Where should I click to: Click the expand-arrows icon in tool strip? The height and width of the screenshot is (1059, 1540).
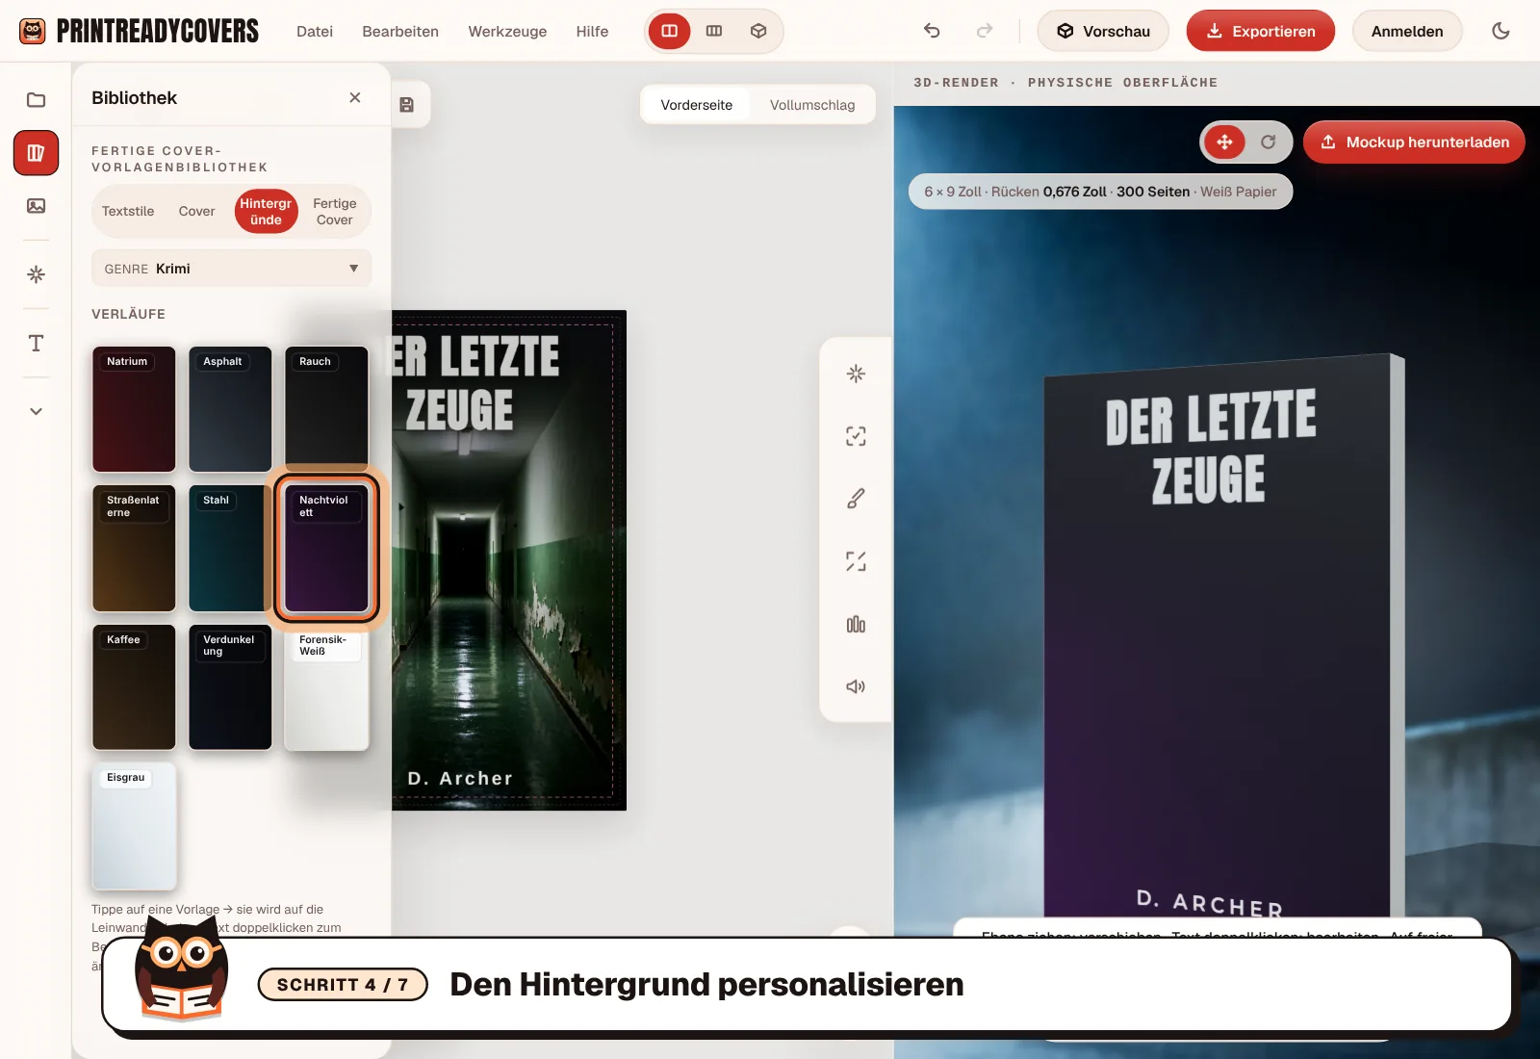(856, 561)
